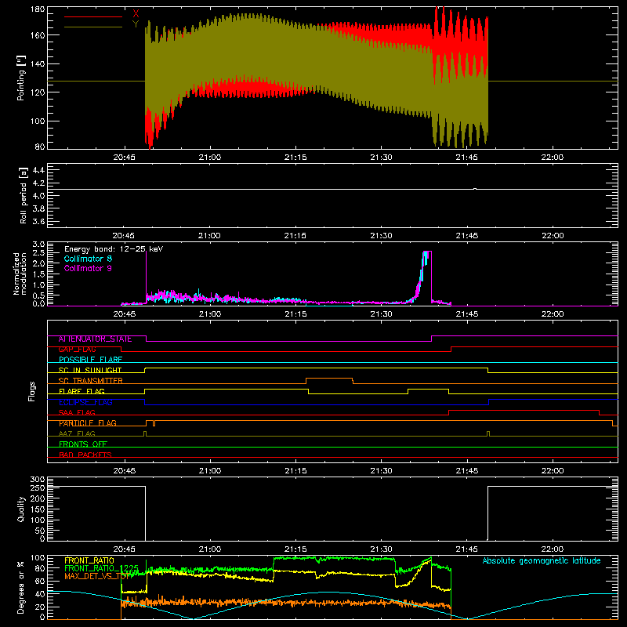This screenshot has width=627, height=627.
Task: Select the SAA_FLAG label
Action: coord(77,412)
